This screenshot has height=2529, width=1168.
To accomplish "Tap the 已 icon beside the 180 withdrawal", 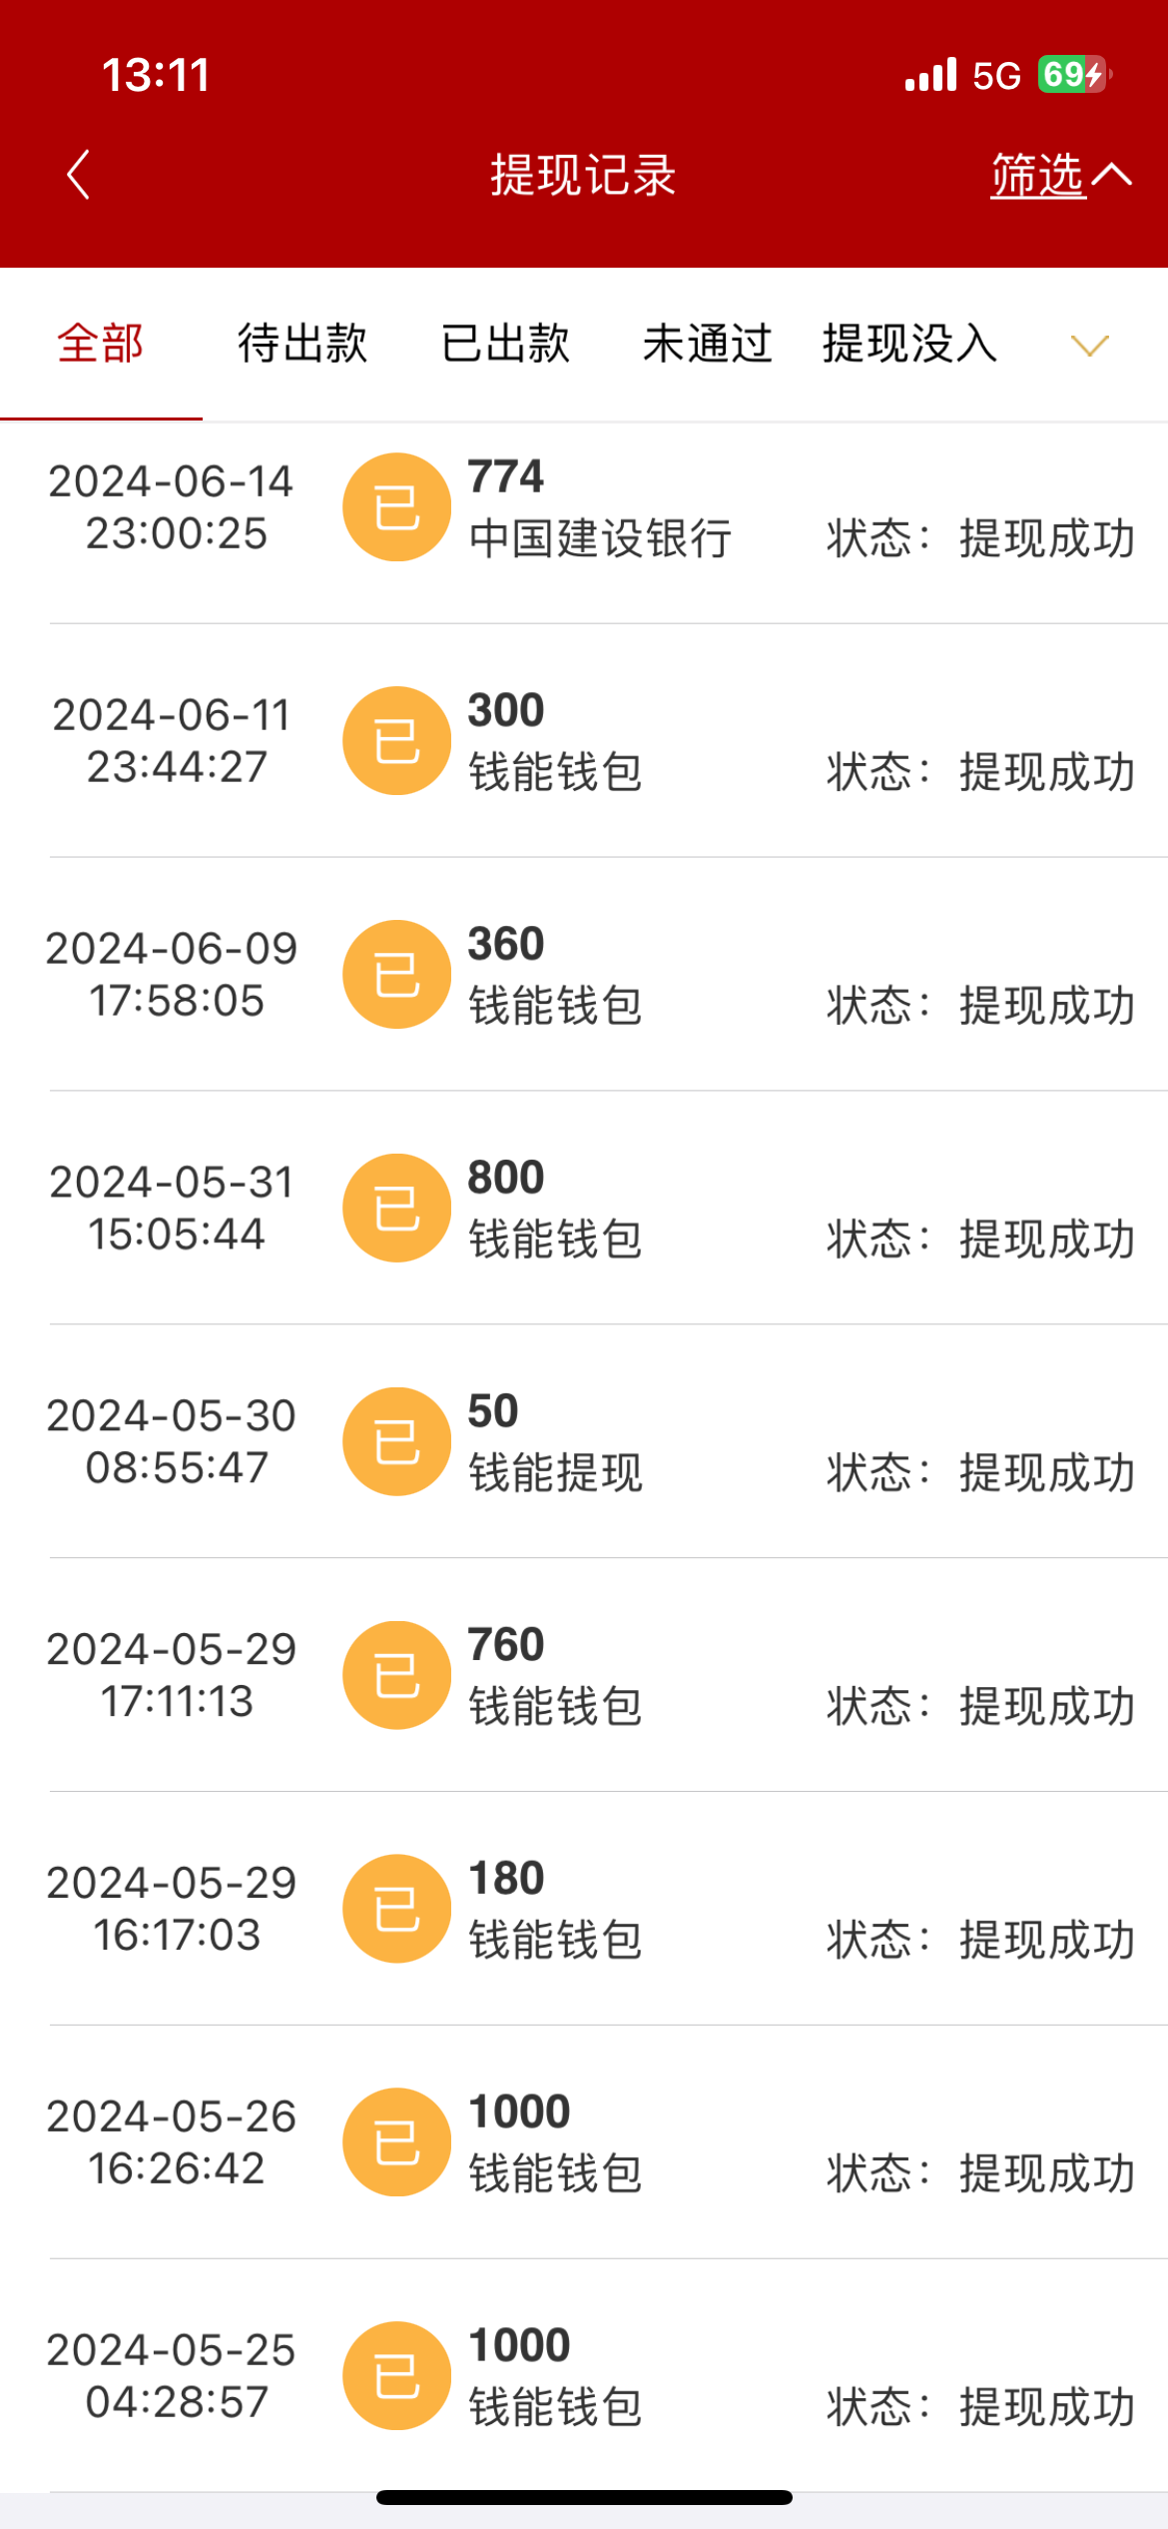I will 396,1909.
